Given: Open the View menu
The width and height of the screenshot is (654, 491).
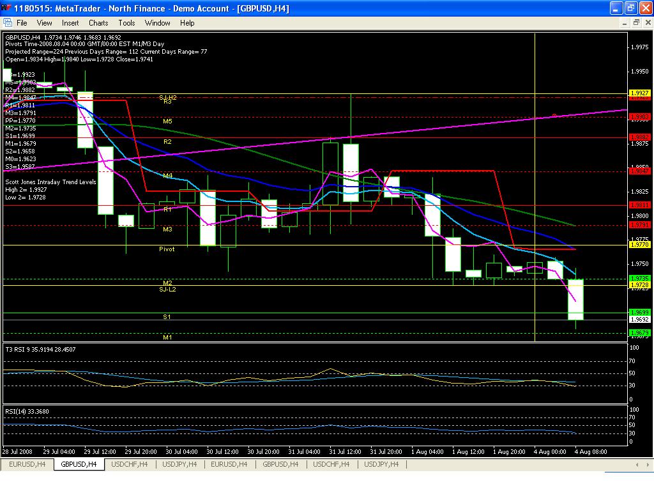Looking at the screenshot, I should click(x=44, y=23).
